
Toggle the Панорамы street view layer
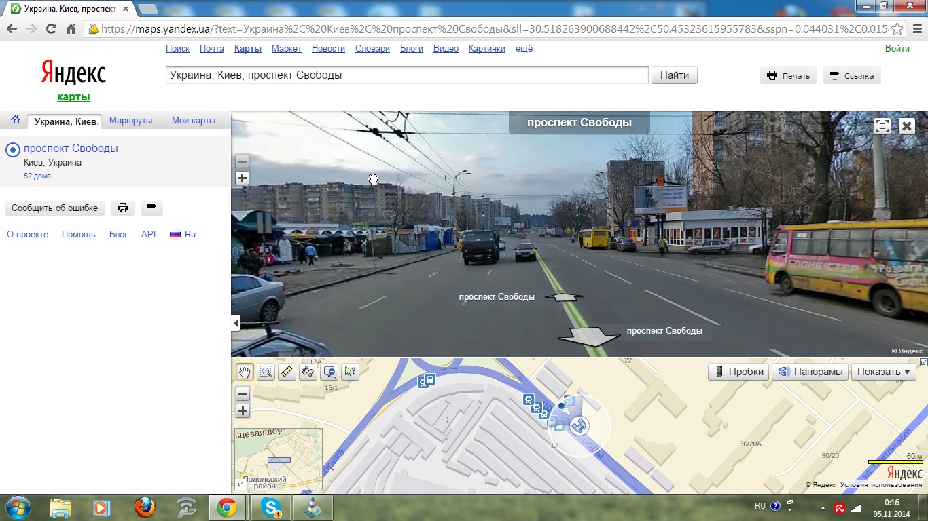[811, 372]
